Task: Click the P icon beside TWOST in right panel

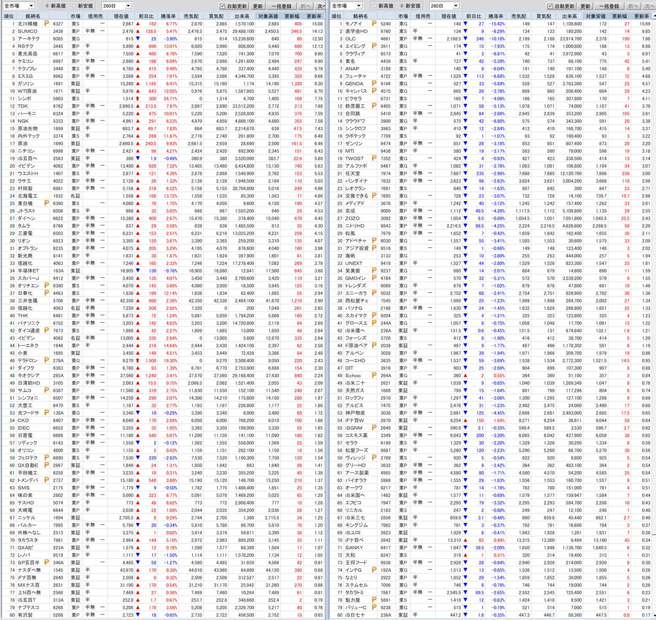Action: 374,158
